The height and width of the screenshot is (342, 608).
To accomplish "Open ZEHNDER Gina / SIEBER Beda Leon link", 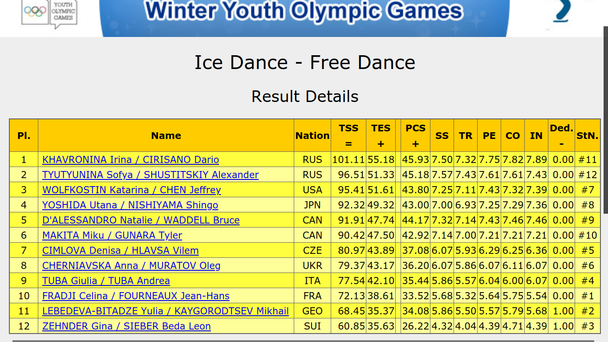I will pos(126,326).
